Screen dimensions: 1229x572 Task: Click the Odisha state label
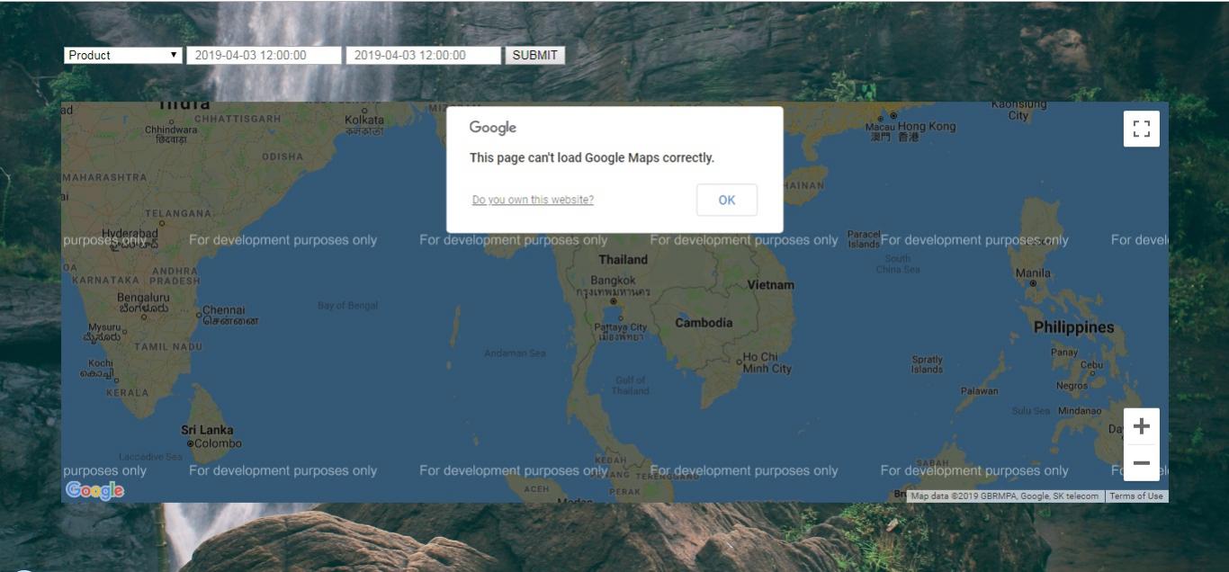pos(283,156)
